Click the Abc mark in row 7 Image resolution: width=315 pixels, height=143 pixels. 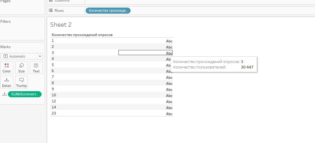(x=169, y=78)
